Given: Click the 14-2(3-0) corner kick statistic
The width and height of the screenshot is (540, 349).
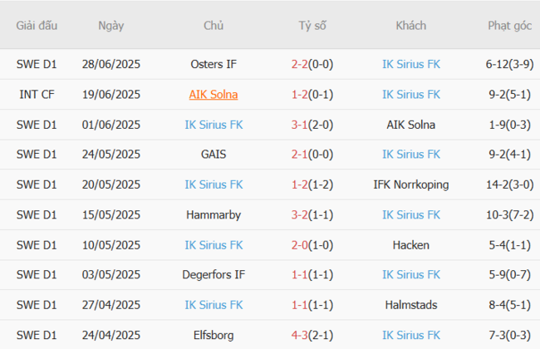Looking at the screenshot, I should tap(509, 184).
